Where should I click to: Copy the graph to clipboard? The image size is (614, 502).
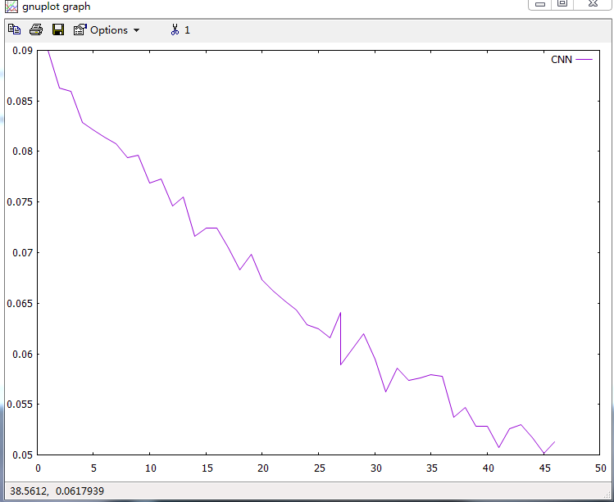[15, 29]
